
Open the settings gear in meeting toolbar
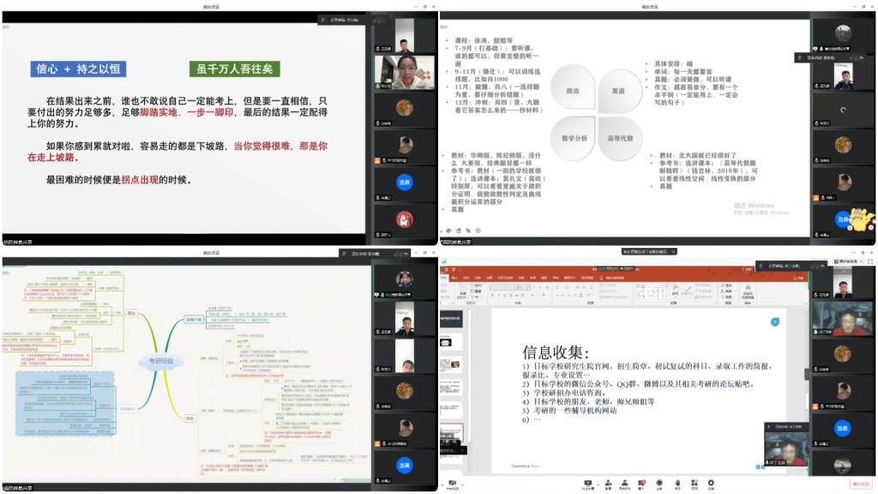(x=711, y=482)
